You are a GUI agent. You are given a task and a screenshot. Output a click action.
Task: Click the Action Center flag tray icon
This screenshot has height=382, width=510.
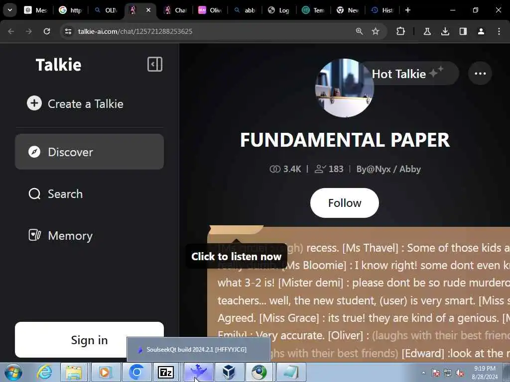tap(436, 373)
